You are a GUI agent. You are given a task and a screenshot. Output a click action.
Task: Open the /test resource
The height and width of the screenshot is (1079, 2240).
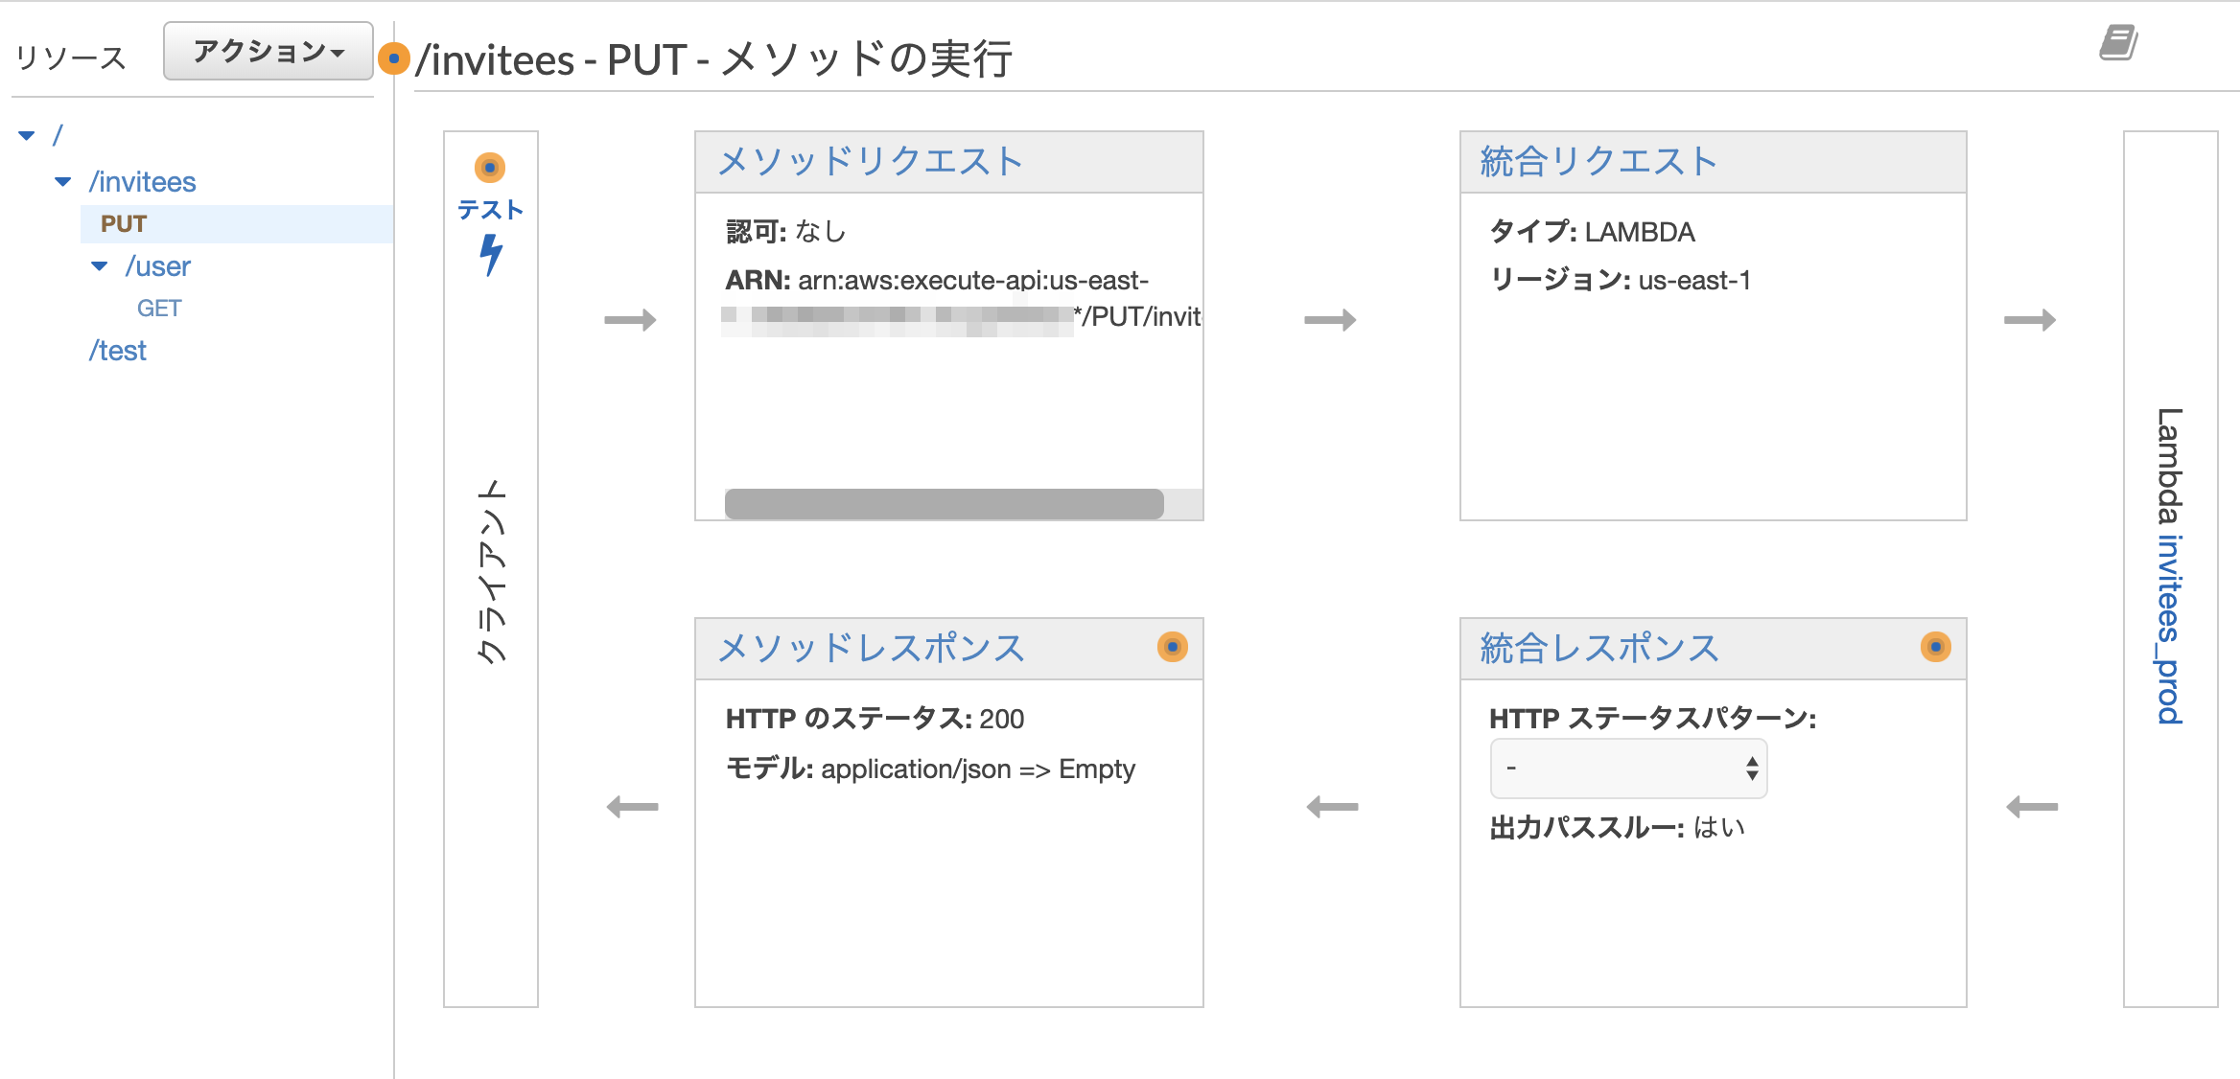point(117,351)
